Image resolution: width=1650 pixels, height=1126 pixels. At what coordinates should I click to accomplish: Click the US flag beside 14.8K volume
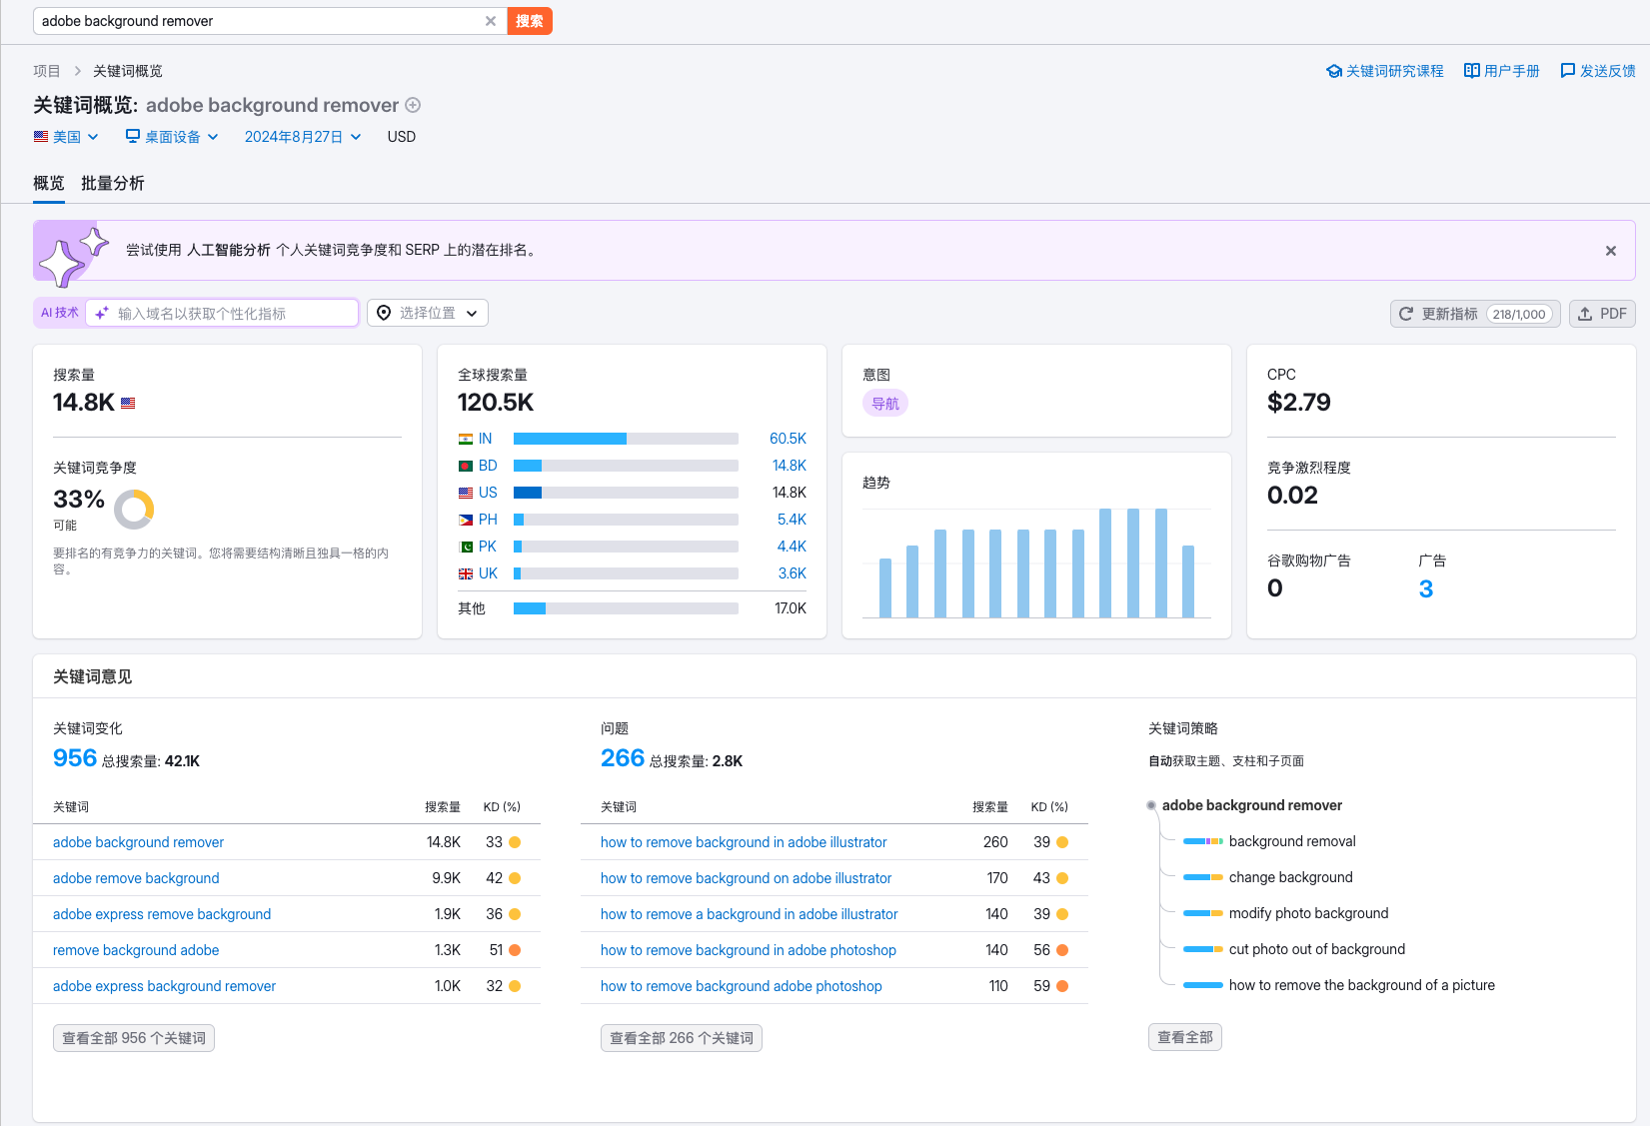pyautogui.click(x=128, y=404)
